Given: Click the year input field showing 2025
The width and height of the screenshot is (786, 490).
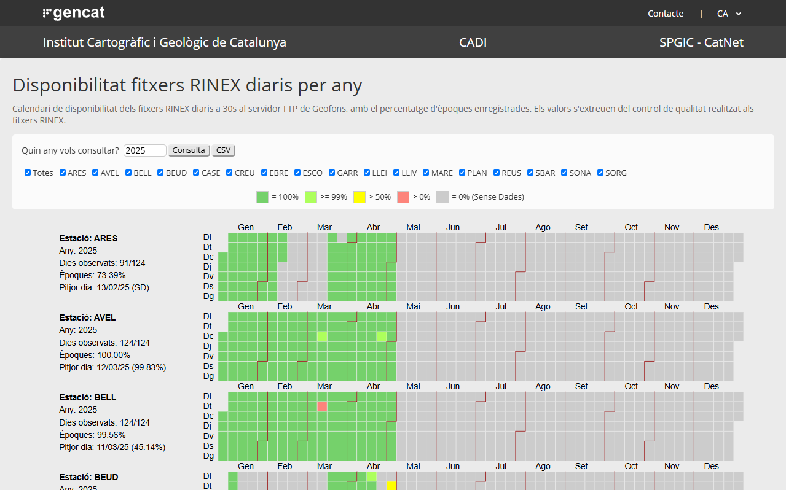Looking at the screenshot, I should (x=145, y=150).
